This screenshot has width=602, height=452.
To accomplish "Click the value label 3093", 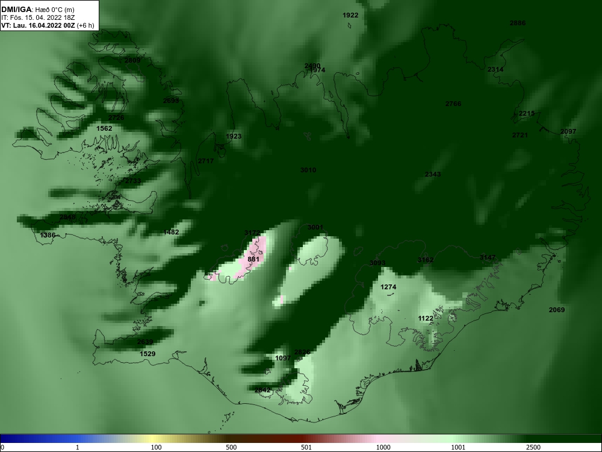I will coord(377,263).
